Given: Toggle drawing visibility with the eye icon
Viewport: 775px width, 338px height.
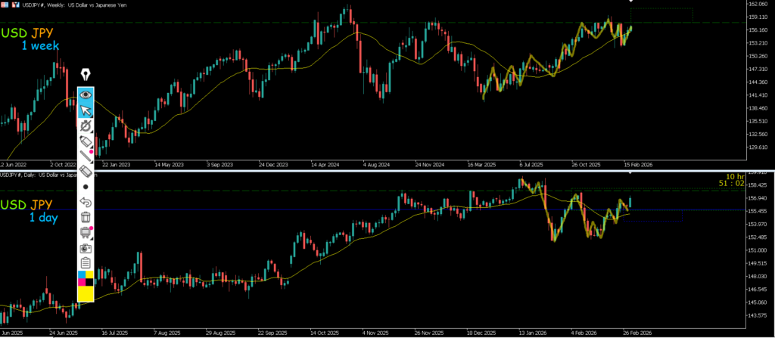Looking at the screenshot, I should [x=86, y=95].
